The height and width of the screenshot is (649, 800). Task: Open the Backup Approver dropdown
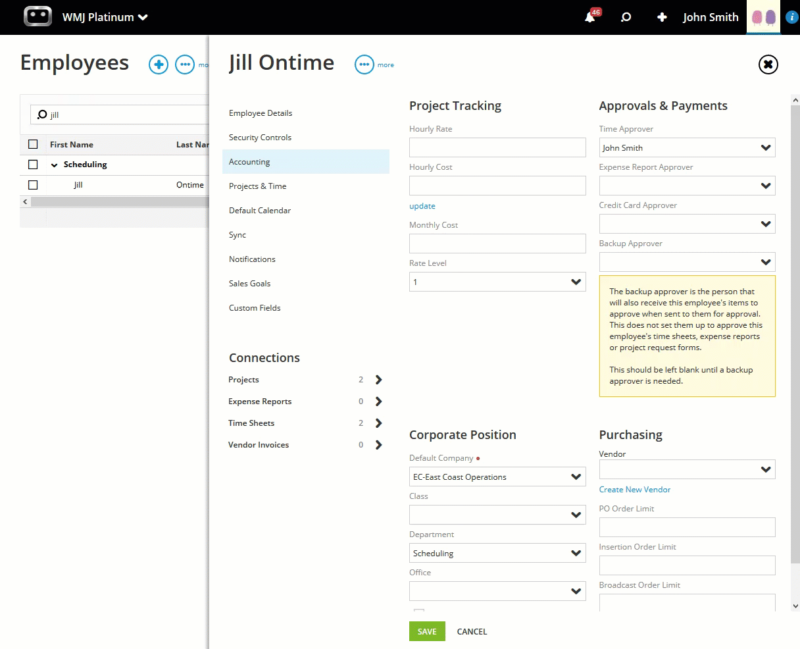pyautogui.click(x=687, y=262)
